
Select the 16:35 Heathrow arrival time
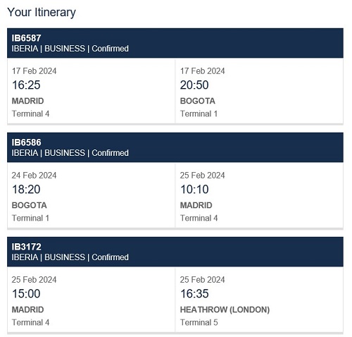tap(194, 293)
